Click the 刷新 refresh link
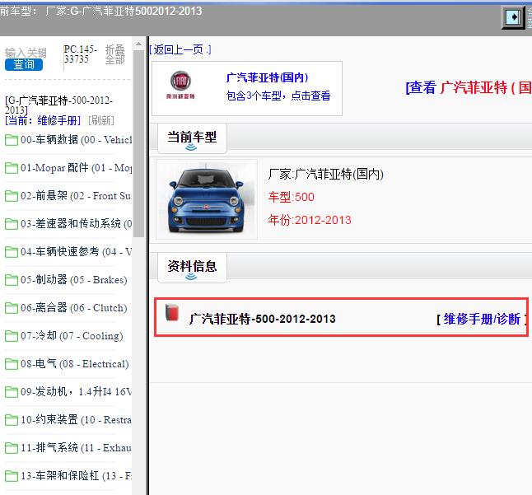 (101, 120)
